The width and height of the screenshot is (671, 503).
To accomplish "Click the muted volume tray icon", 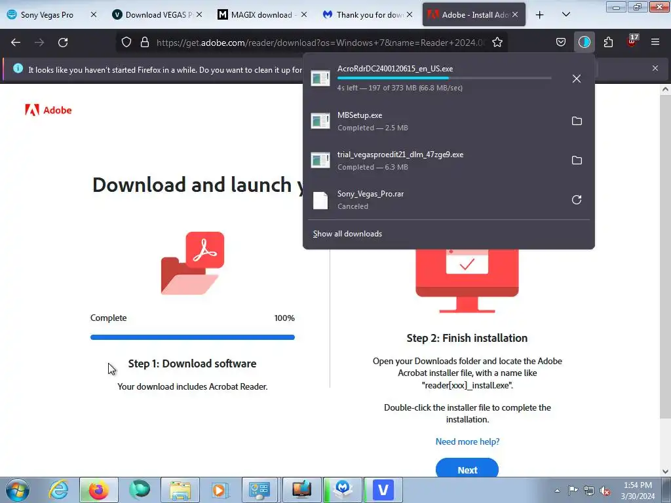I will (x=605, y=491).
